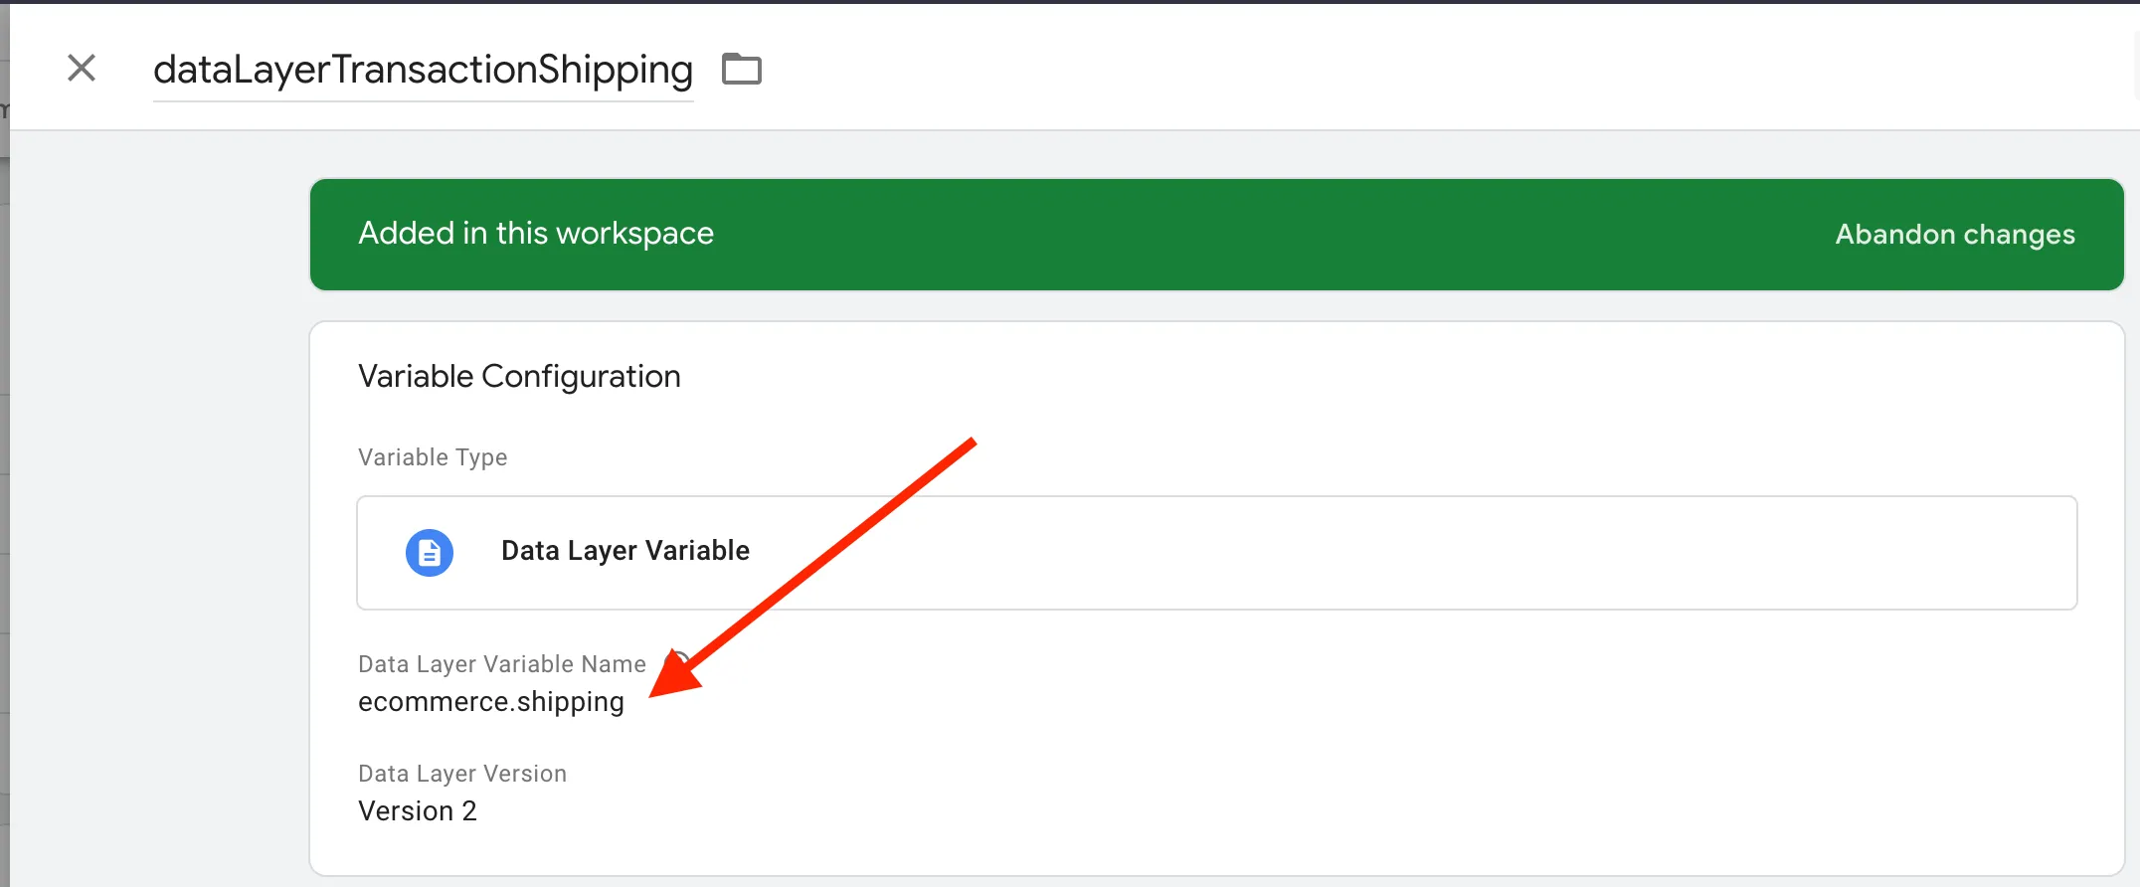The height and width of the screenshot is (887, 2140).
Task: Click the ecommerce.shipping variable name value
Action: (x=491, y=702)
